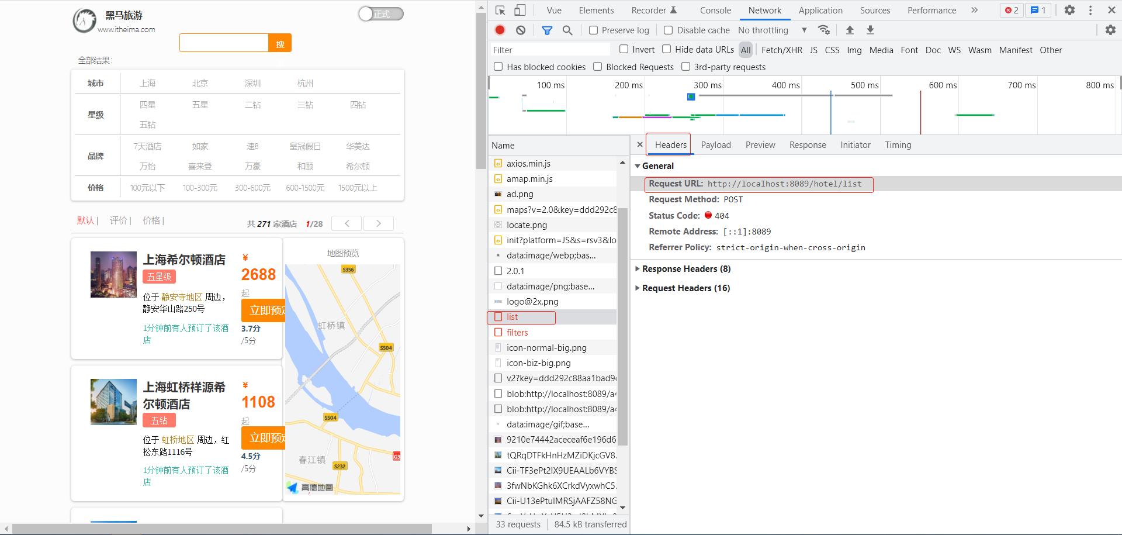Select the locate.png request row
Screen dimensions: 1122x535
click(x=552, y=225)
